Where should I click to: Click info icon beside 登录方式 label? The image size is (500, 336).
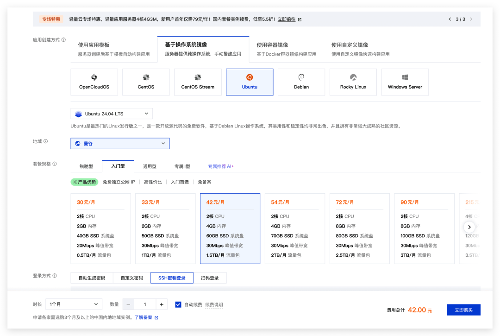pos(55,275)
